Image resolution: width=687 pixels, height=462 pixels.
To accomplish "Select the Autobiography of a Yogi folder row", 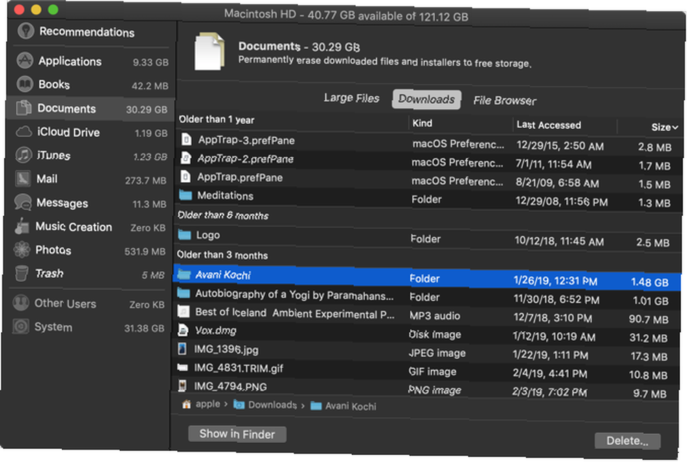I will pos(427,298).
